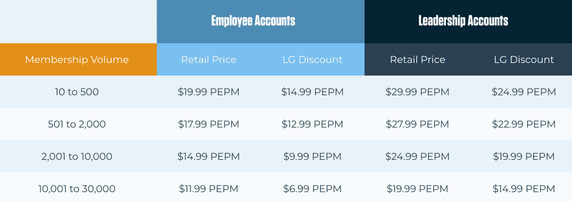This screenshot has height=202, width=572.
Task: Click the $9.99 PEPM discount cell
Action: [x=312, y=157]
